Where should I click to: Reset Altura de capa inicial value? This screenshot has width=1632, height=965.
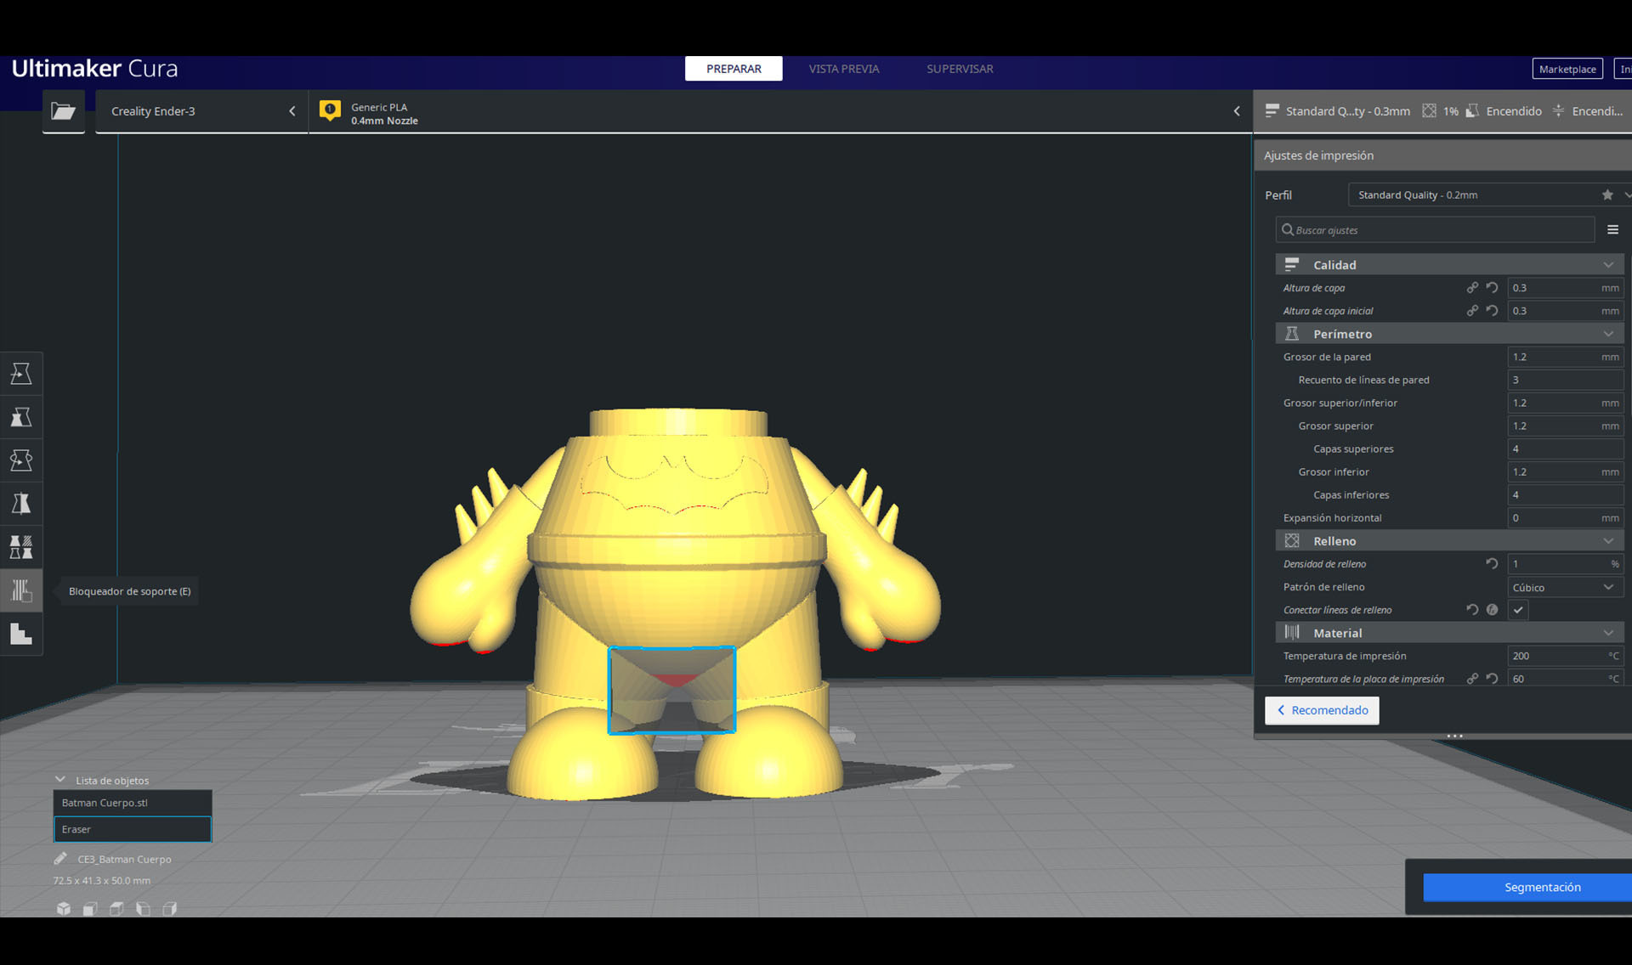pos(1492,311)
